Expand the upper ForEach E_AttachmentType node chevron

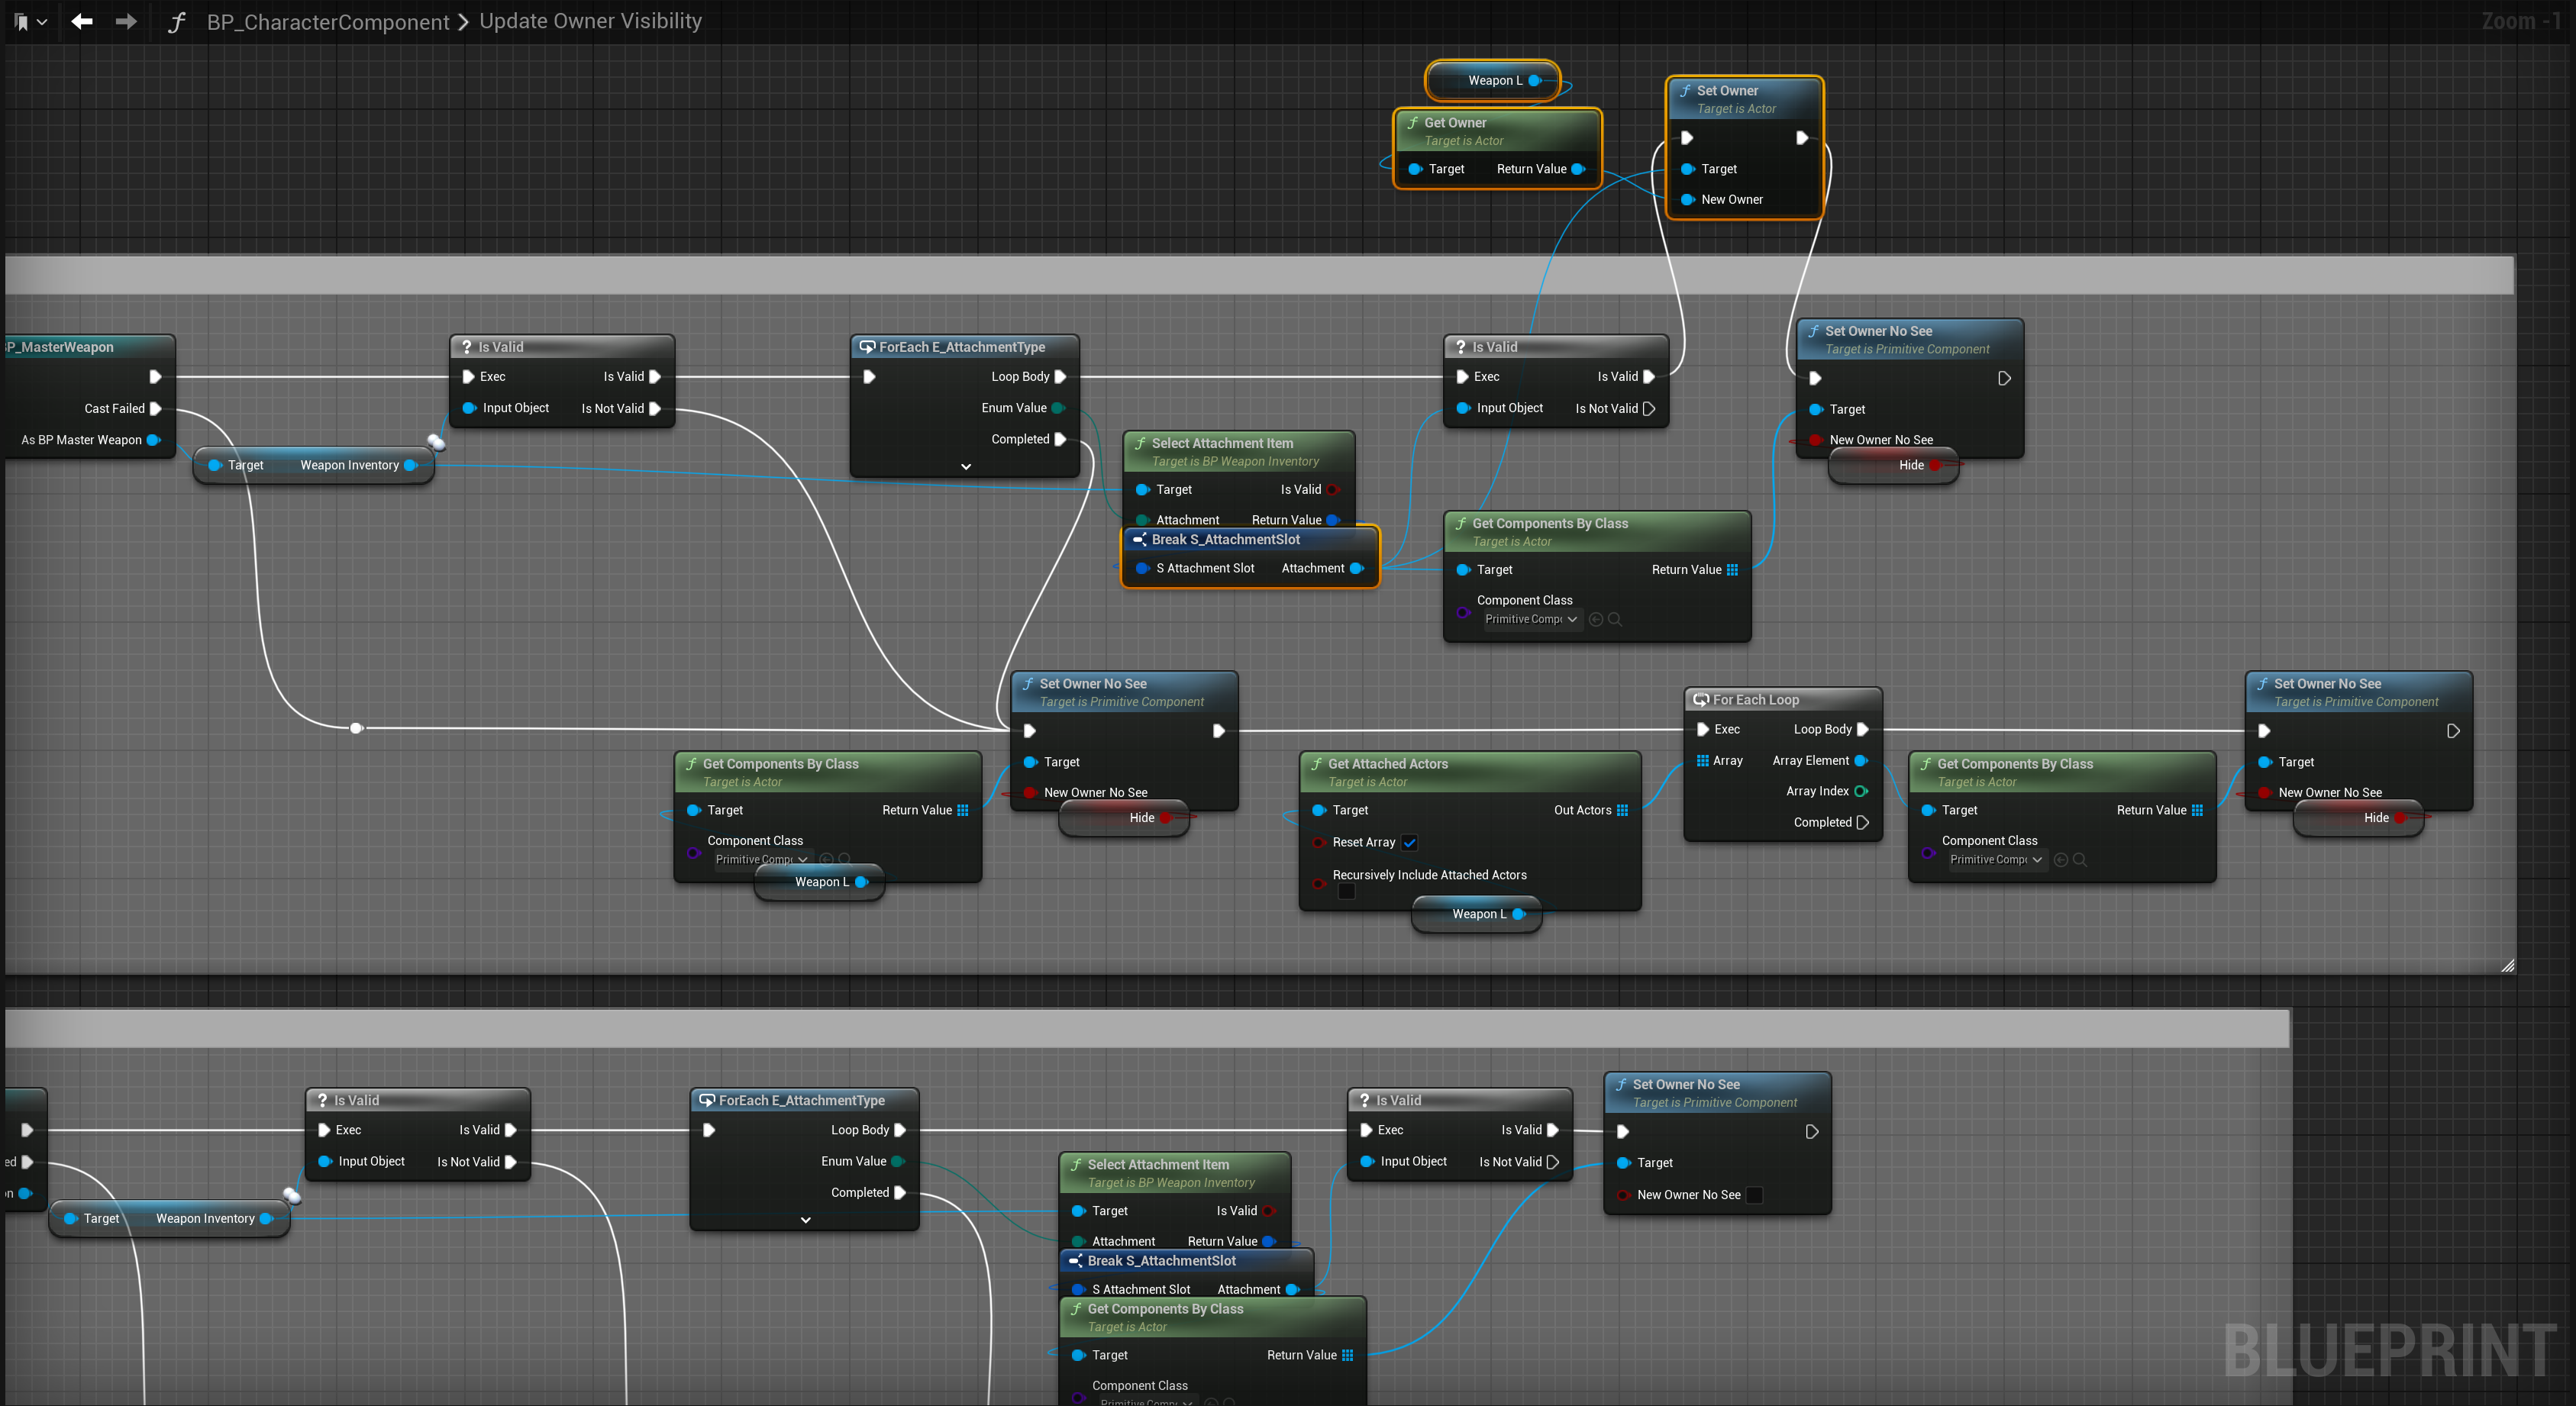[x=965, y=467]
